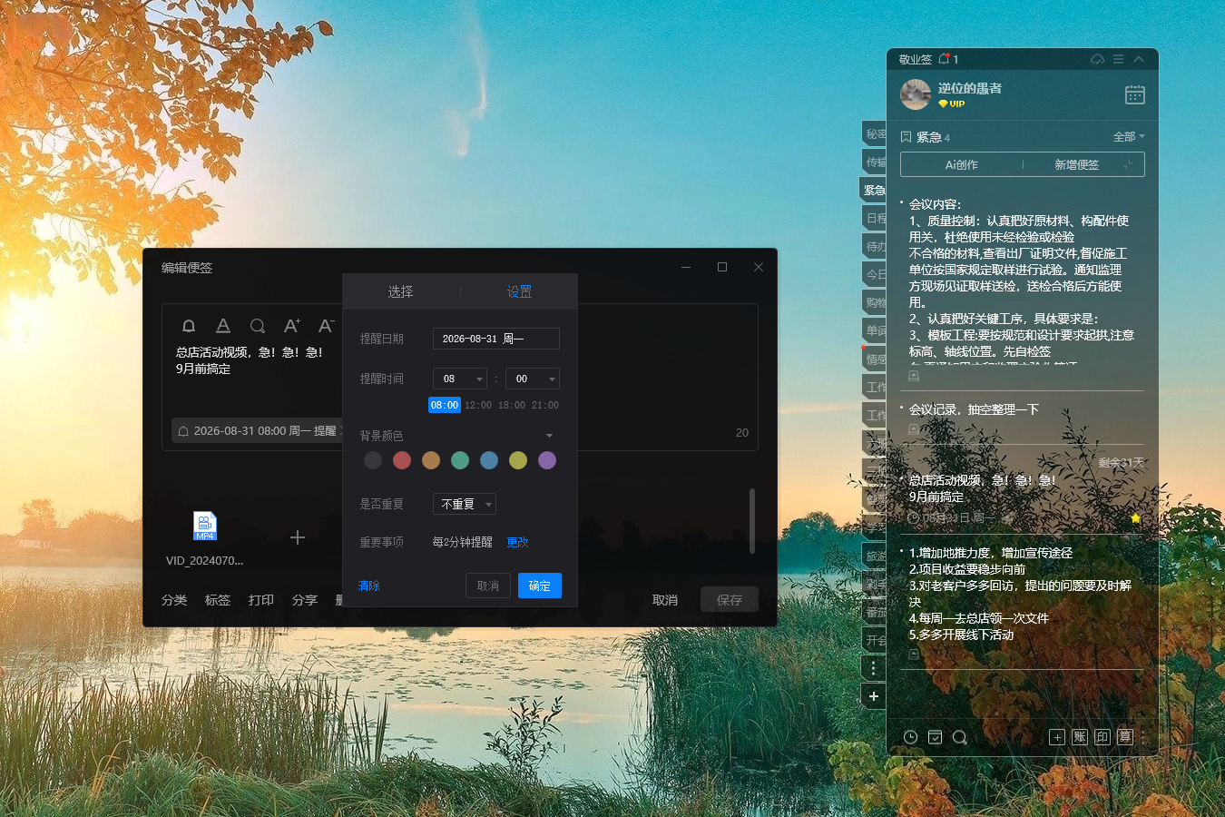1225x817 pixels.
Task: Pick the red background color swatch
Action: 402,460
